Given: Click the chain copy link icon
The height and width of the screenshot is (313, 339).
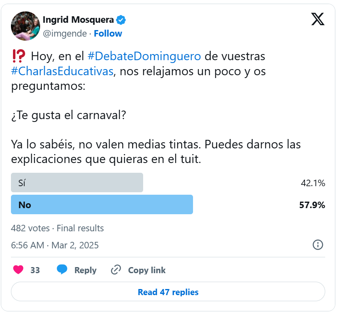Looking at the screenshot, I should [x=116, y=270].
